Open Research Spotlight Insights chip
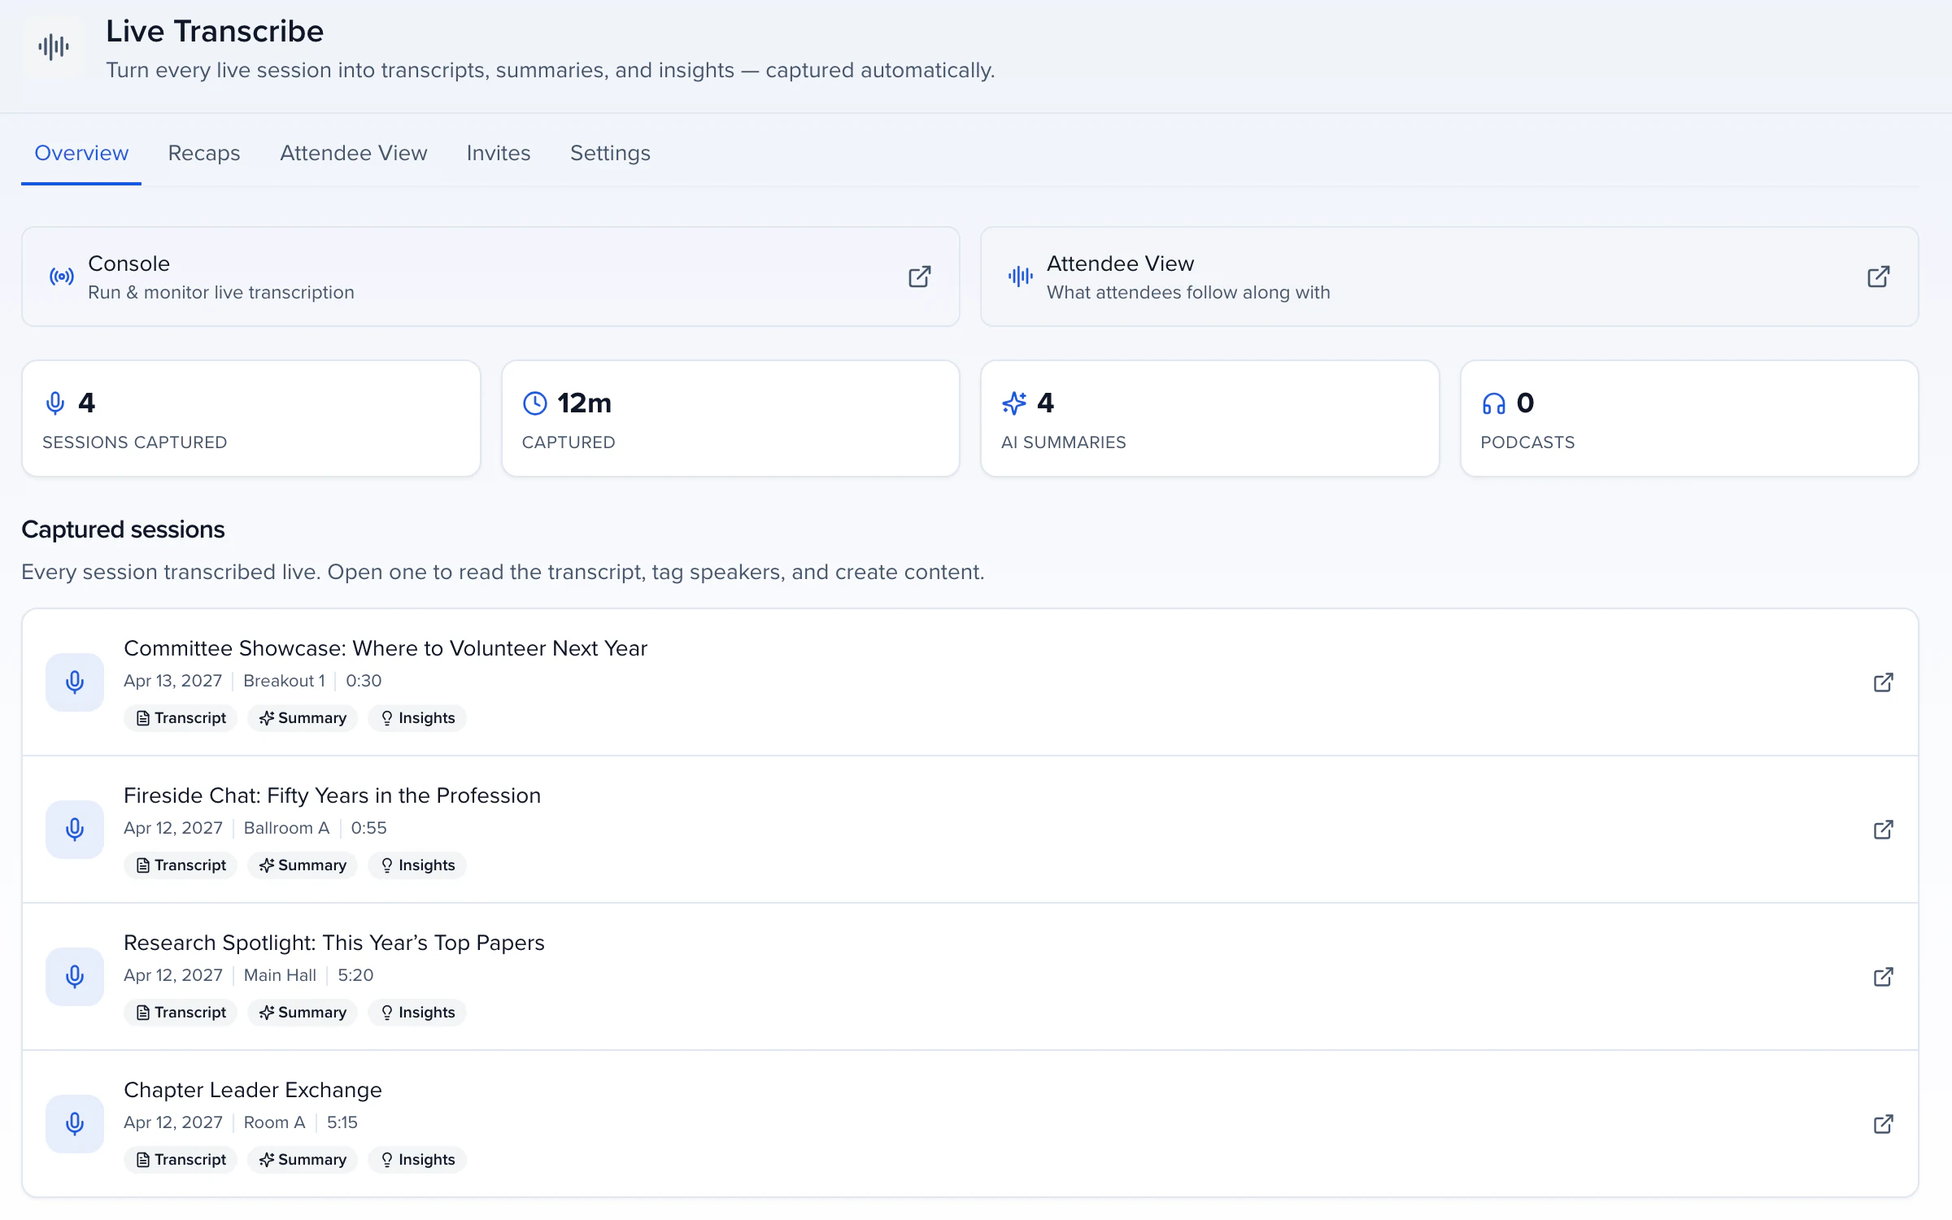Image resolution: width=1952 pixels, height=1220 pixels. click(x=417, y=1013)
